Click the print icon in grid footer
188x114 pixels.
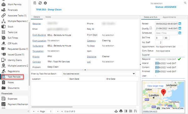[121, 111]
